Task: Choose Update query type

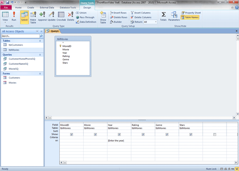Action: (x=51, y=16)
